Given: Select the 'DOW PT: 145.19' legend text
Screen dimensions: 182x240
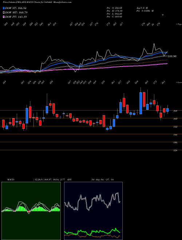Looking at the screenshot, I should [x=16, y=17].
